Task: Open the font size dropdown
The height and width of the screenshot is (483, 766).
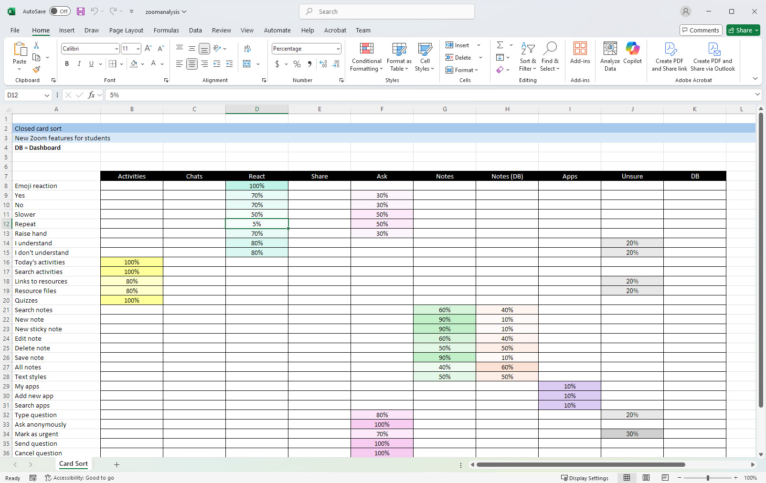Action: pos(138,49)
